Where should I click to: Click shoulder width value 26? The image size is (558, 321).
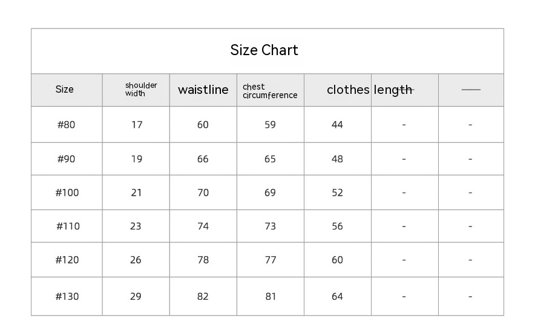tap(136, 260)
